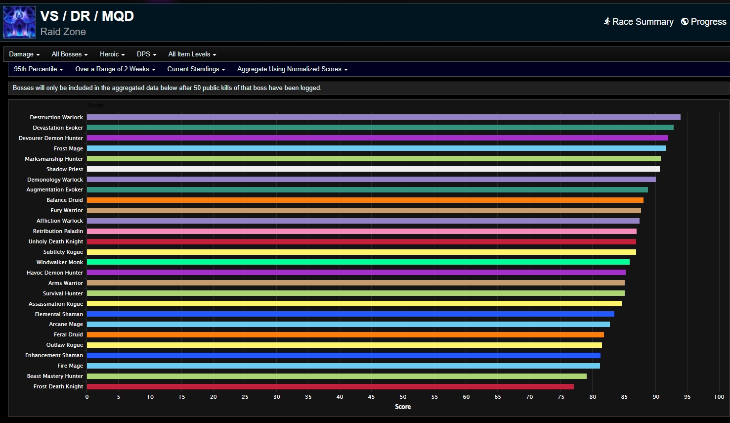The width and height of the screenshot is (730, 423).
Task: Expand Over a Range of 2 Weeks
Action: (115, 69)
